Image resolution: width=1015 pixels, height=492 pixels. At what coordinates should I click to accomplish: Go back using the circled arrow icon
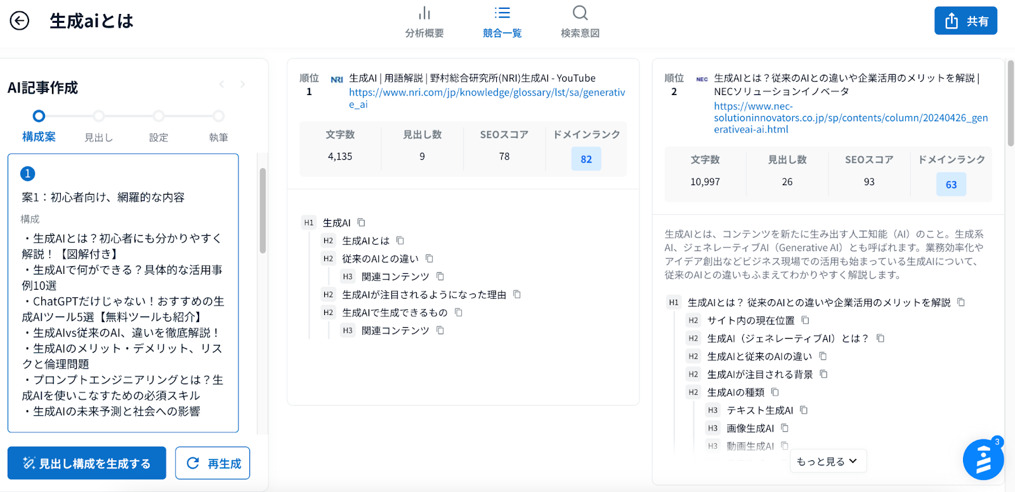(x=20, y=21)
